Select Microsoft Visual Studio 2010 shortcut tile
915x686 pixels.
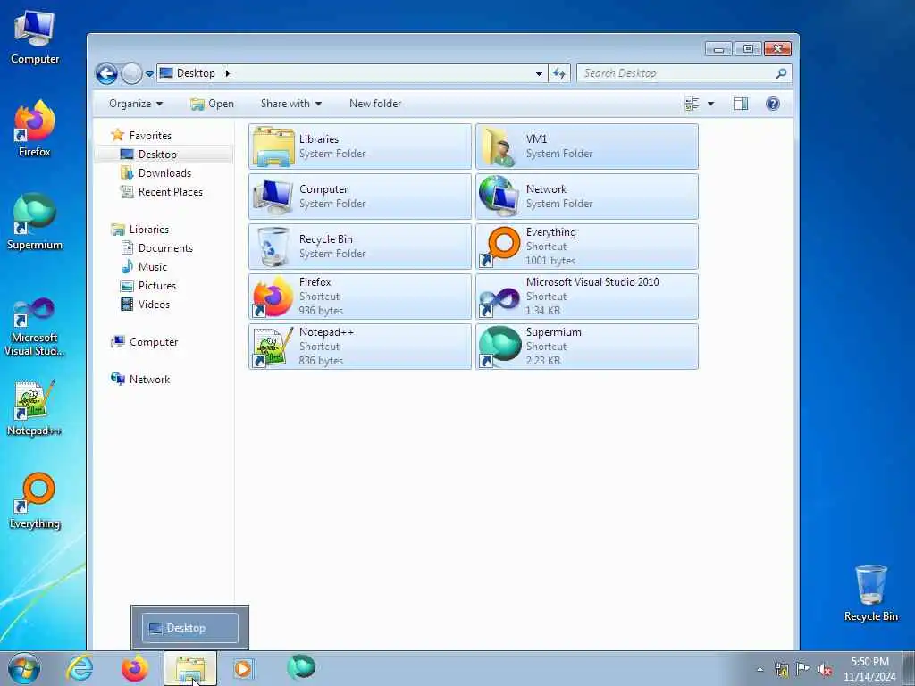tap(586, 297)
